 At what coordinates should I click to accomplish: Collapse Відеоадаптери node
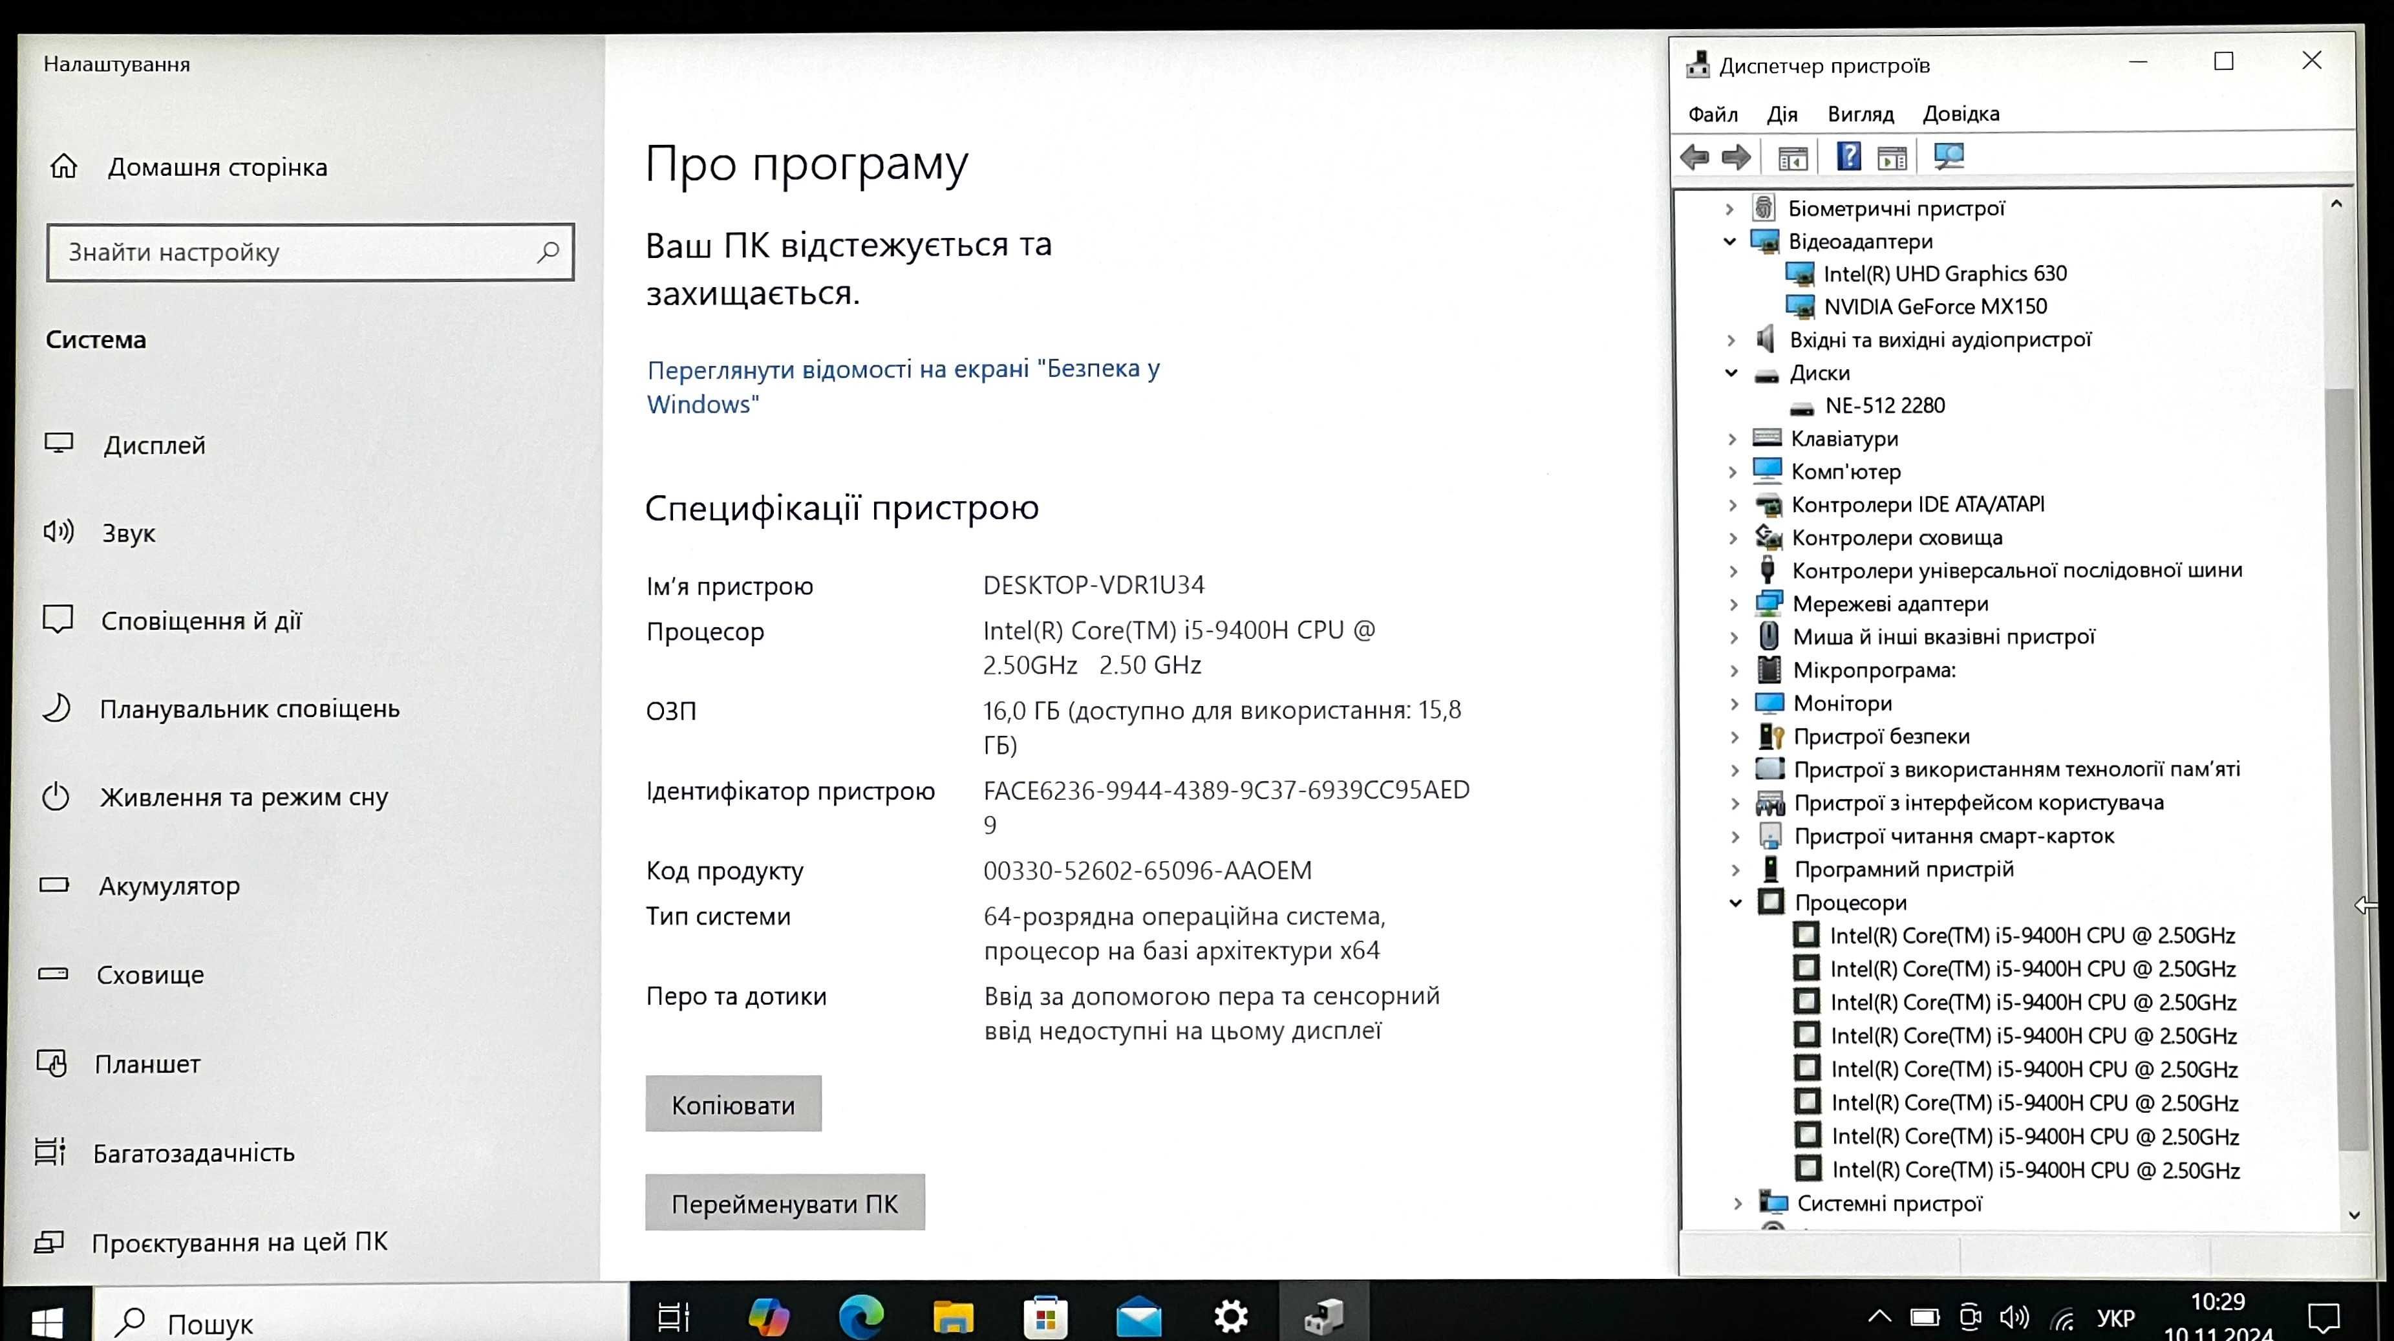[x=1729, y=242]
